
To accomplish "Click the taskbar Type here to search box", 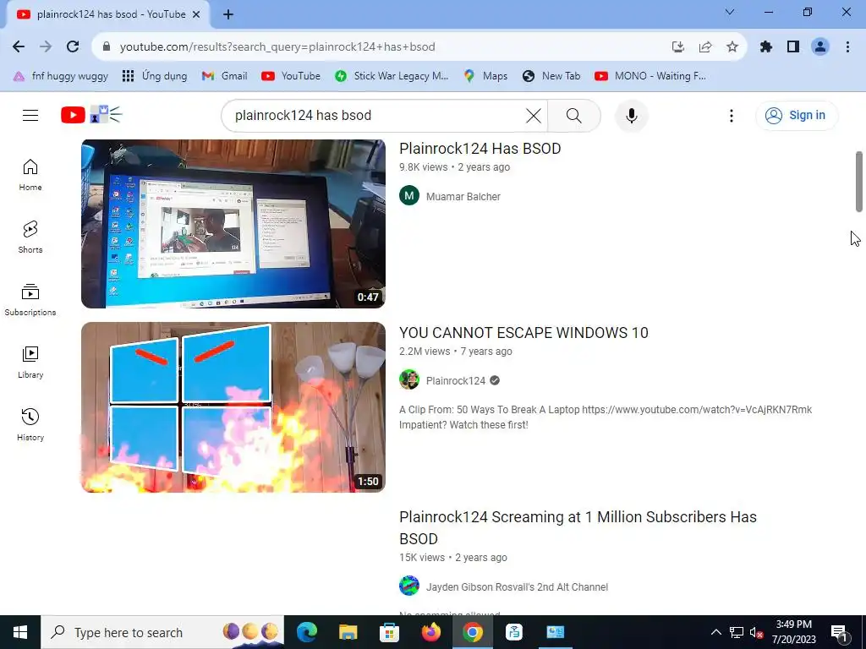I will click(162, 632).
